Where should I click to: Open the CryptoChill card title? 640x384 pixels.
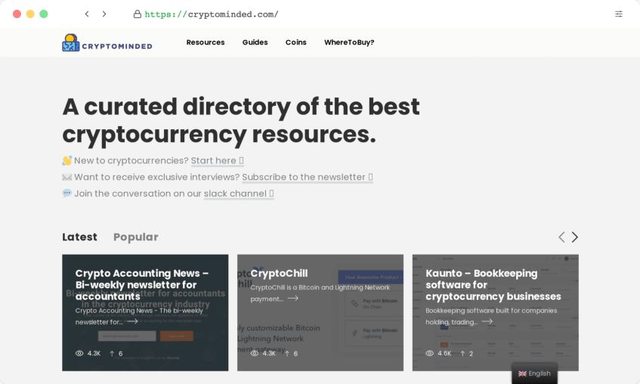279,274
